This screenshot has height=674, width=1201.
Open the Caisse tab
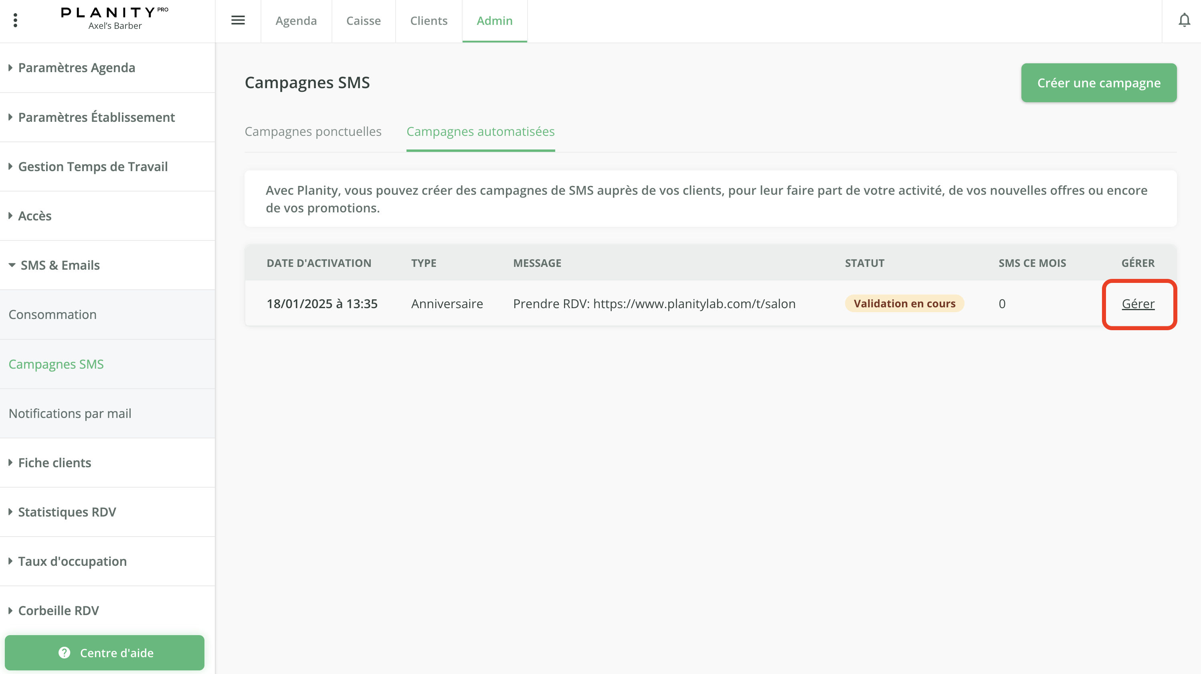(x=363, y=20)
